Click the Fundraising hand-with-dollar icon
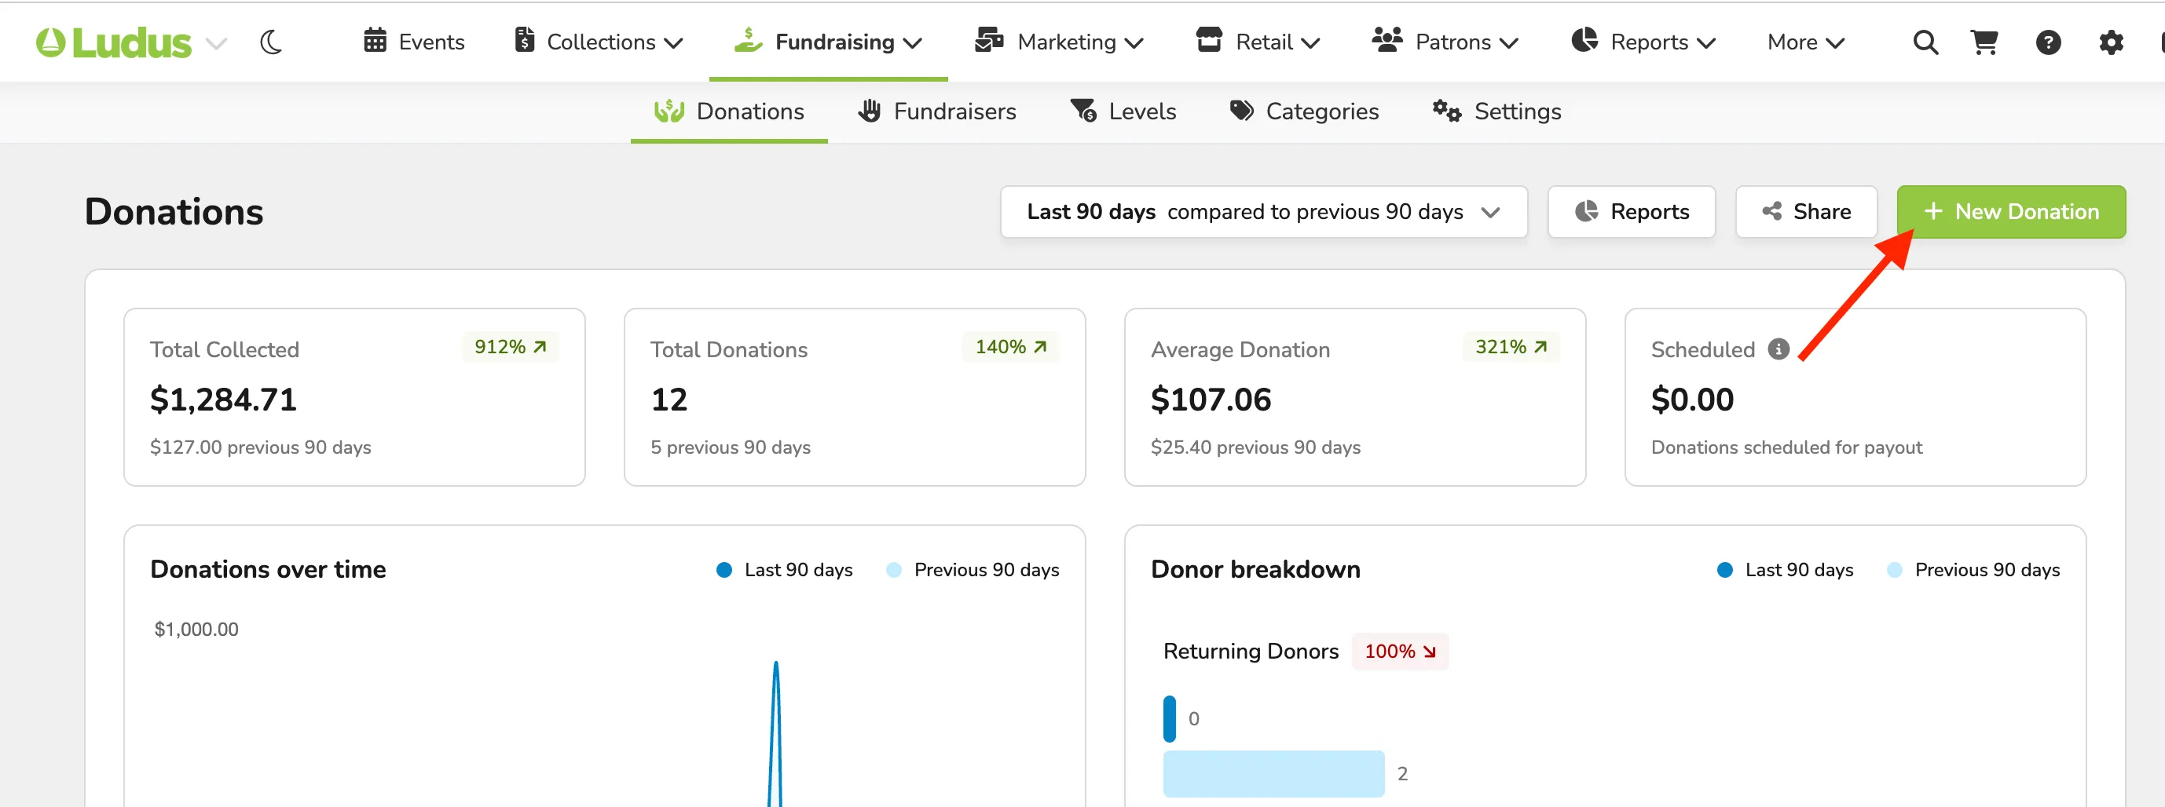Screen dimensions: 2165x807 (748, 39)
